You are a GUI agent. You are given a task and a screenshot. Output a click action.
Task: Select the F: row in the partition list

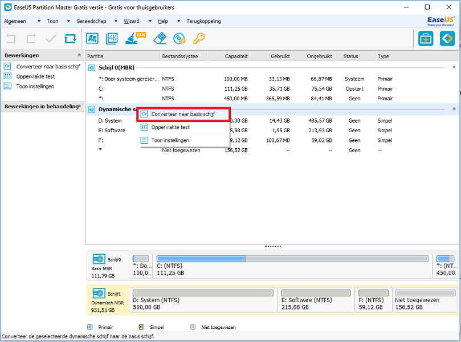point(272,140)
